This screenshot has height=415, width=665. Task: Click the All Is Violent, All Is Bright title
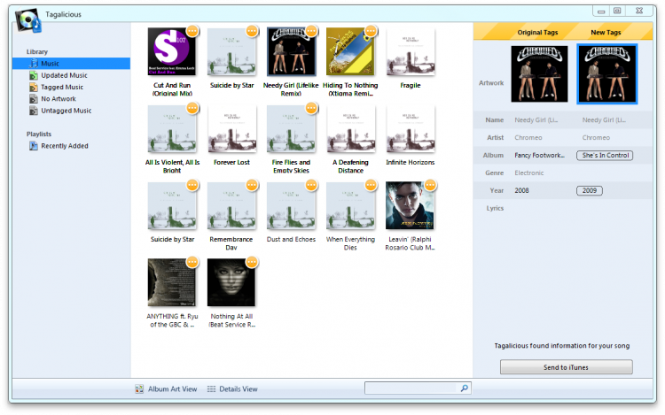[x=172, y=166]
